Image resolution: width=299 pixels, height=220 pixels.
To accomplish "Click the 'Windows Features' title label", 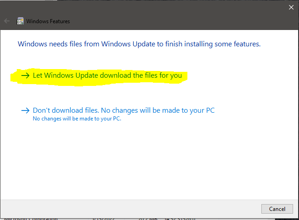I will [x=48, y=21].
